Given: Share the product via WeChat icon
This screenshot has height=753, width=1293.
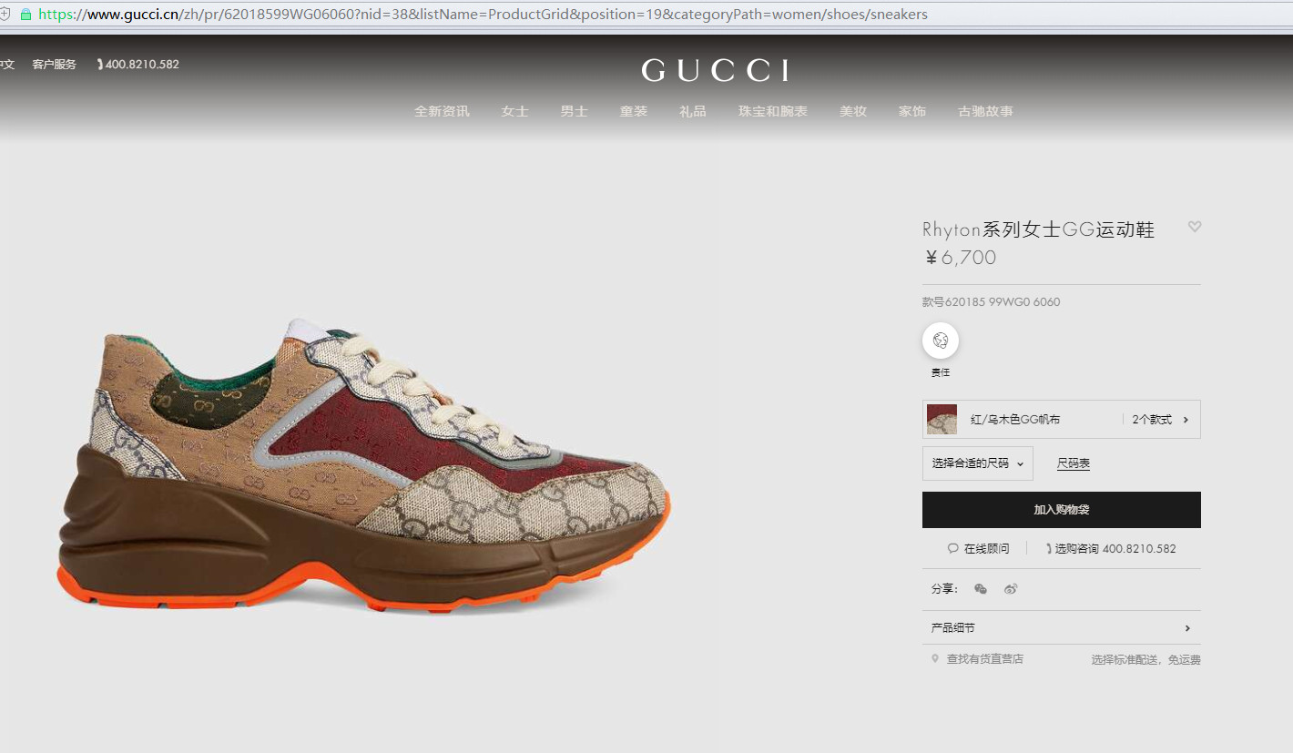Looking at the screenshot, I should 981,589.
